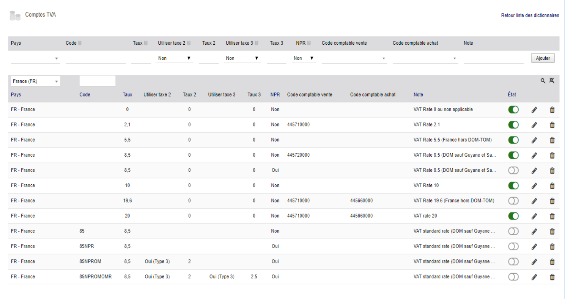565x299 pixels.
Task: Open the Utiliser taxe 2 Non dropdown
Action: click(x=175, y=58)
